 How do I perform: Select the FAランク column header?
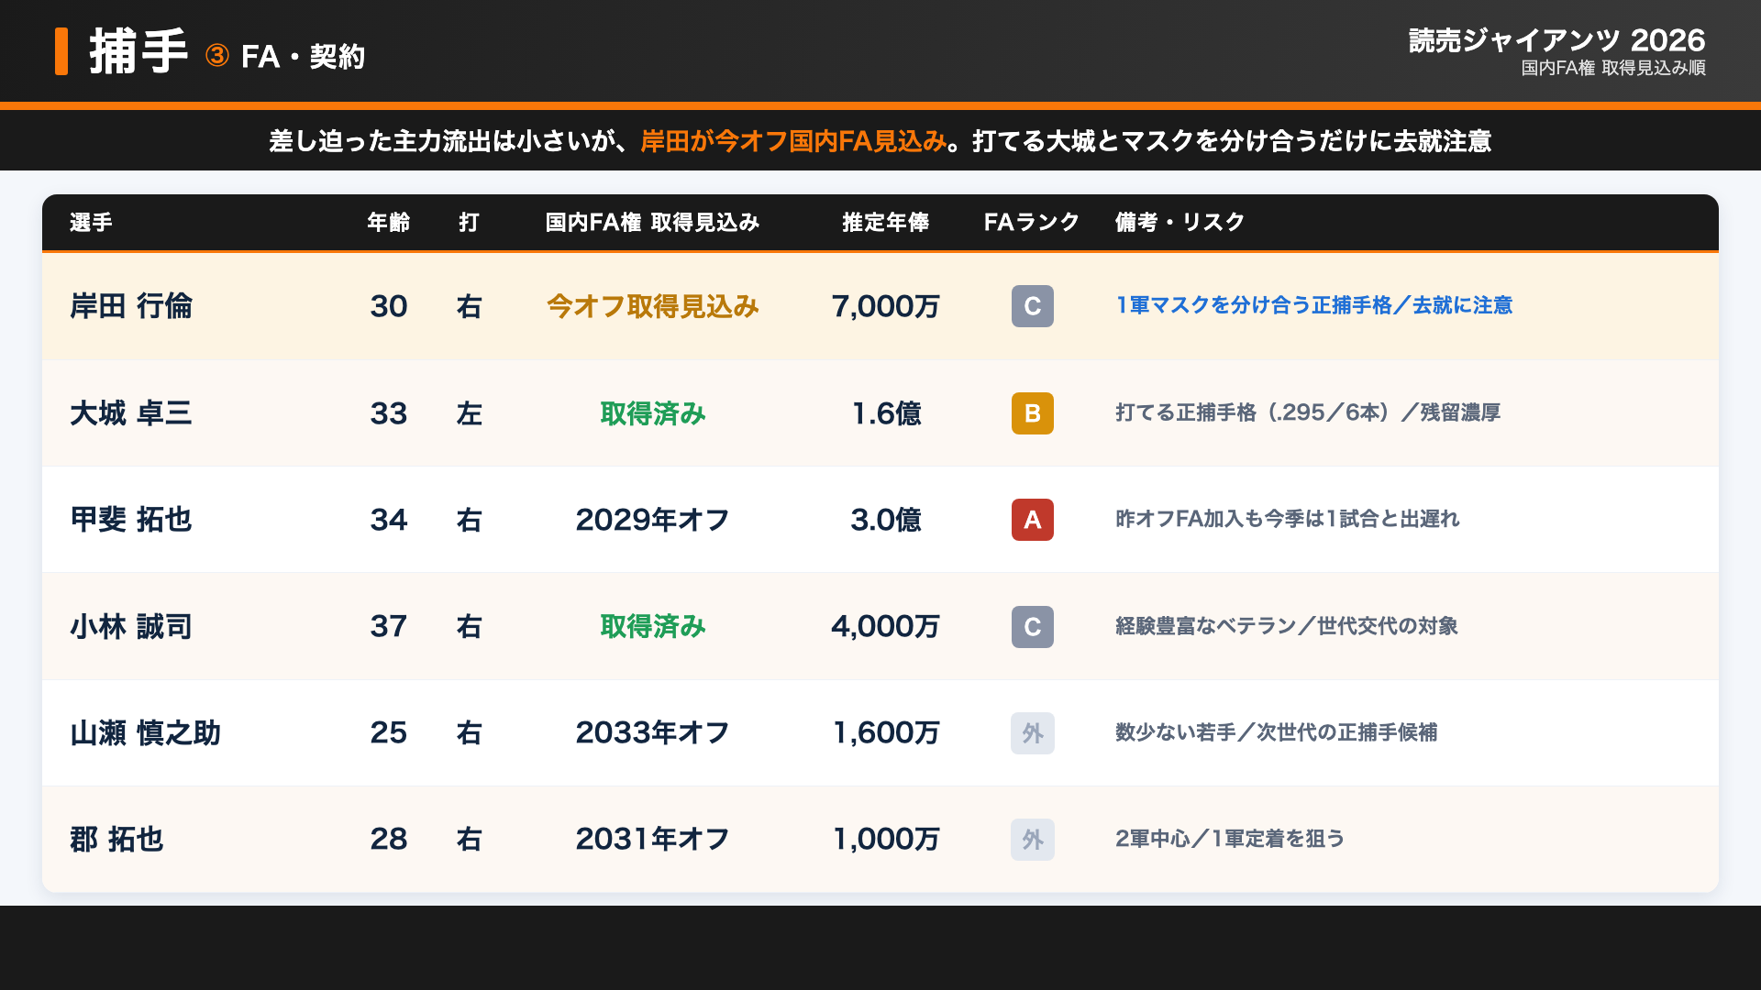tap(1032, 222)
